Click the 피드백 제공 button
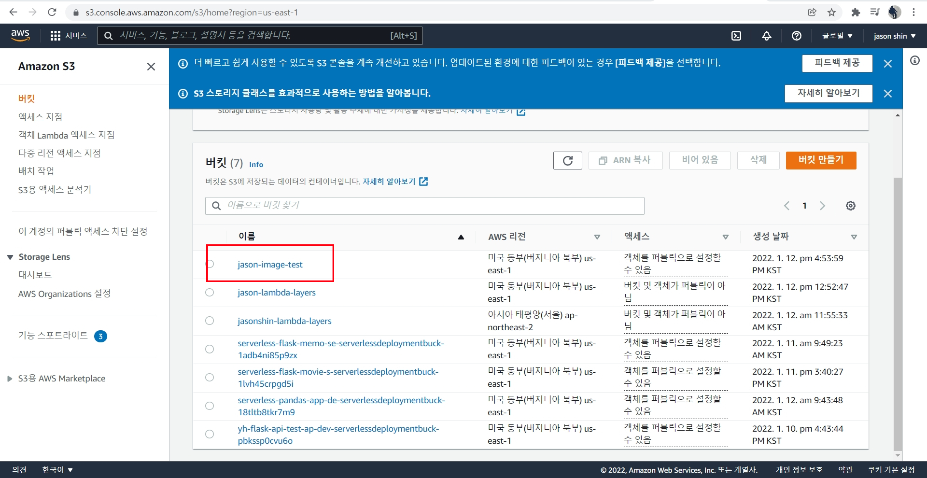Viewport: 927px width, 478px height. click(x=837, y=63)
